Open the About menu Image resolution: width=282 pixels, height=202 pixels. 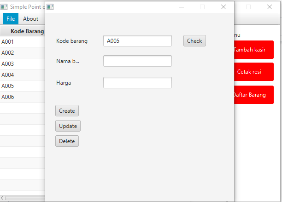[30, 19]
